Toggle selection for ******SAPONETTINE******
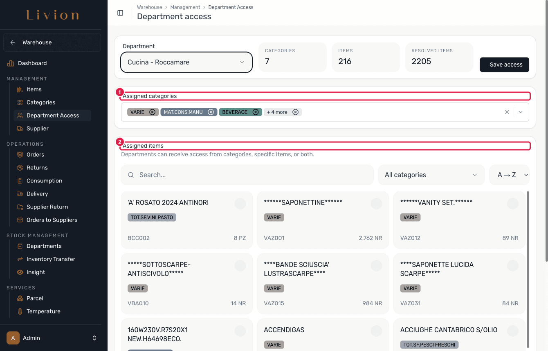This screenshot has height=351, width=548. [376, 204]
